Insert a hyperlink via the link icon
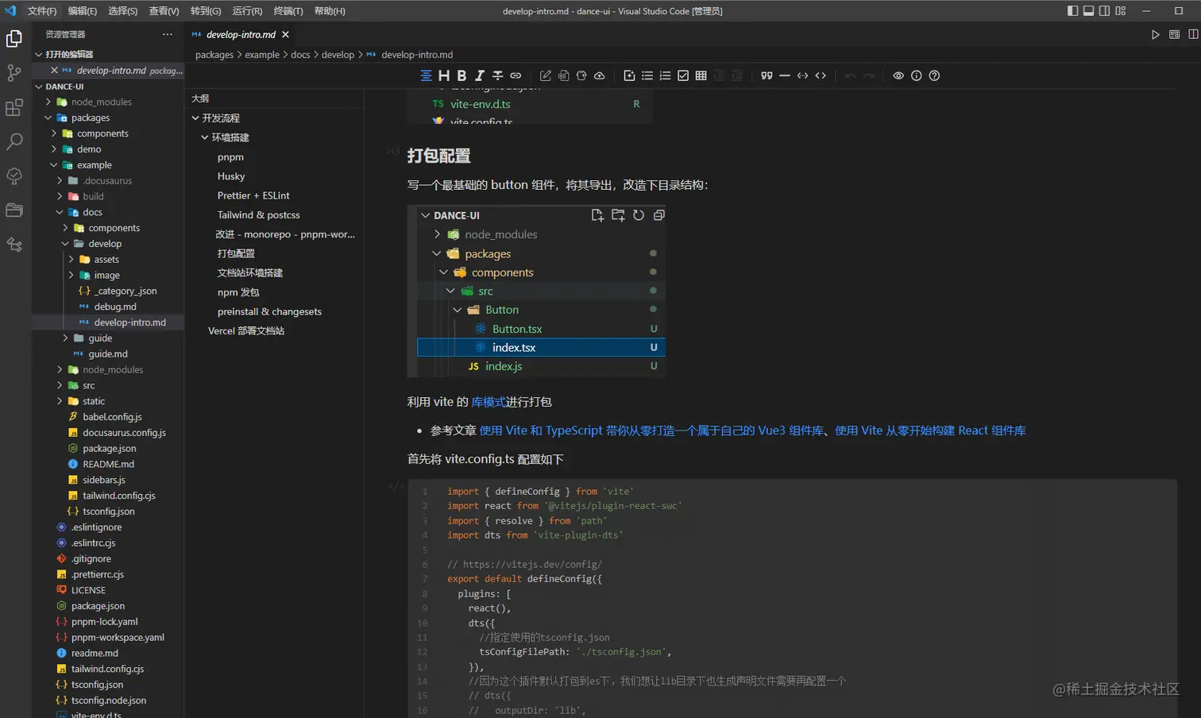Image resolution: width=1201 pixels, height=718 pixels. click(516, 75)
